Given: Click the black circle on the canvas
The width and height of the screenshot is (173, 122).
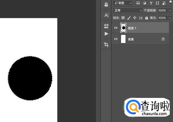Looking at the screenshot, I should pos(30,78).
